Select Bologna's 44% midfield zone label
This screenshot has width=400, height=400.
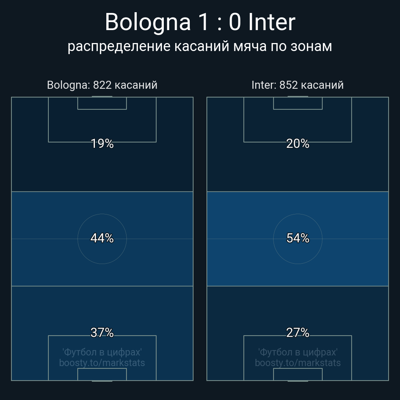(102, 238)
